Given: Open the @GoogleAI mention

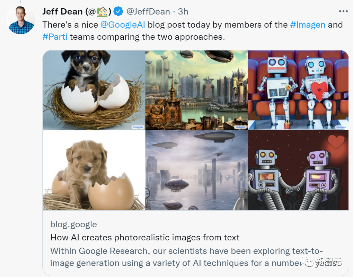Looking at the screenshot, I should (123, 25).
